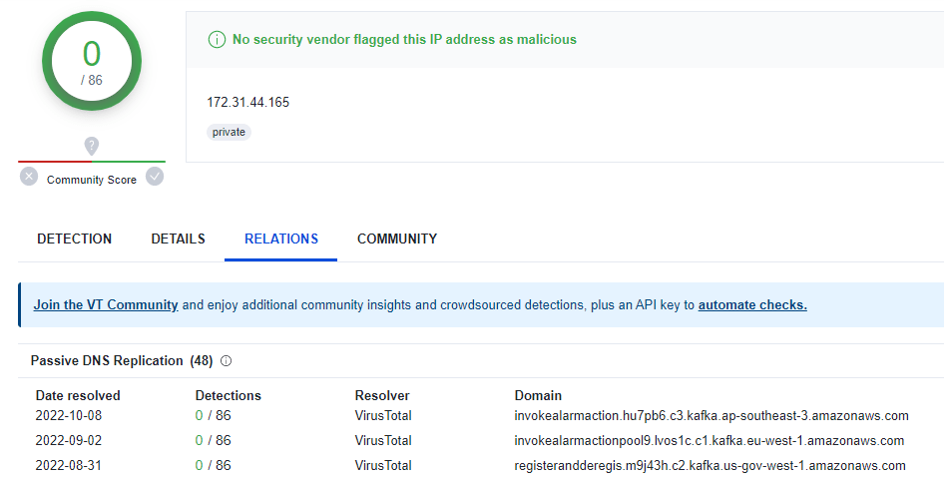Open the DETAILS tab
944x481 pixels.
179,239
